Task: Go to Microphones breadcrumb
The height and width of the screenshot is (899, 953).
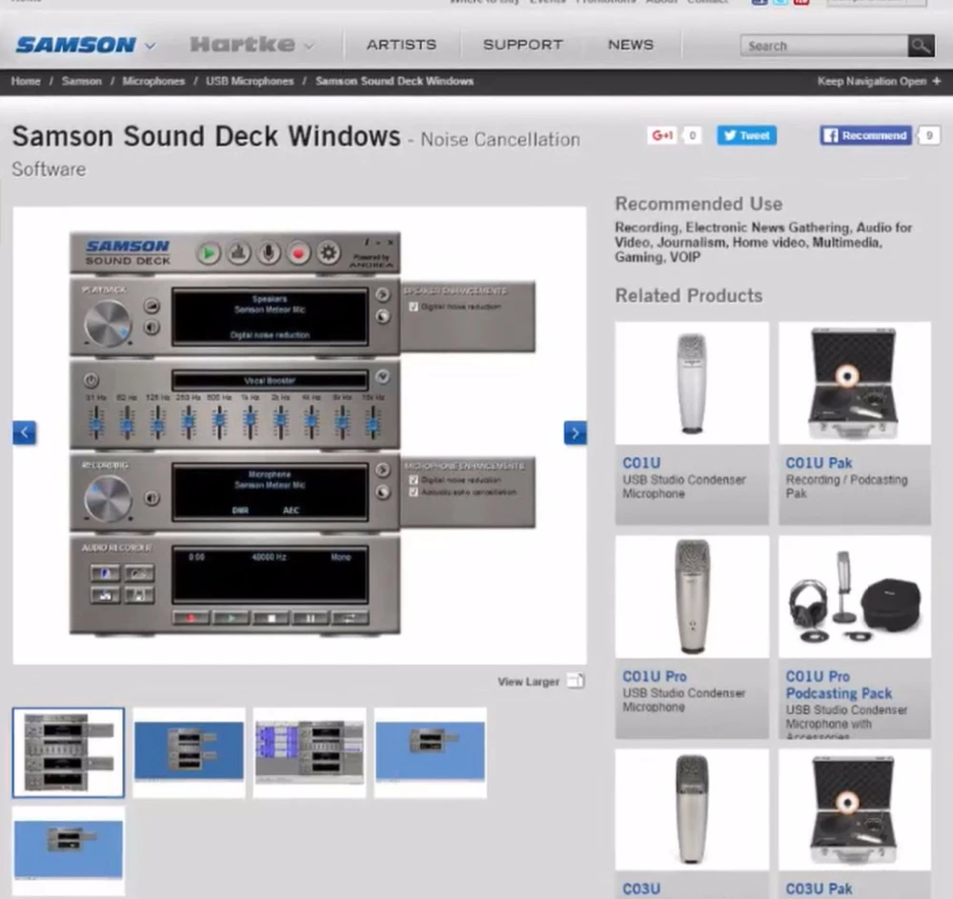Action: [x=153, y=81]
